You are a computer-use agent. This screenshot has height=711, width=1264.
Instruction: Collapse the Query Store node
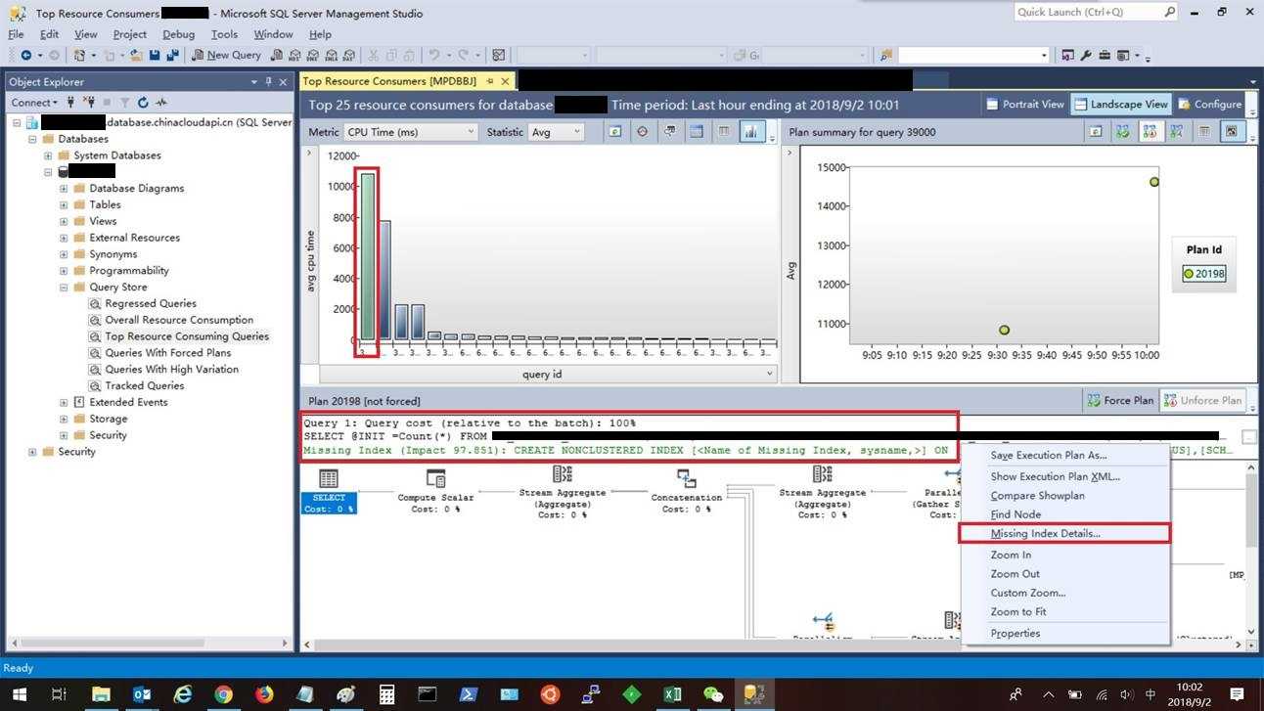(64, 288)
